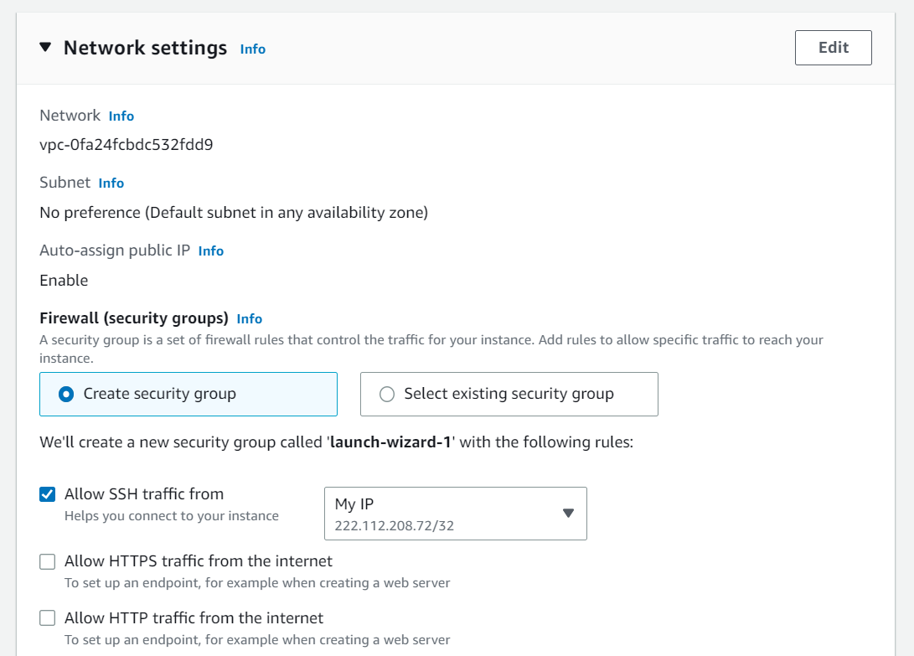The height and width of the screenshot is (656, 914).
Task: Click 'Helps you connect to your instance' text
Action: 172,516
